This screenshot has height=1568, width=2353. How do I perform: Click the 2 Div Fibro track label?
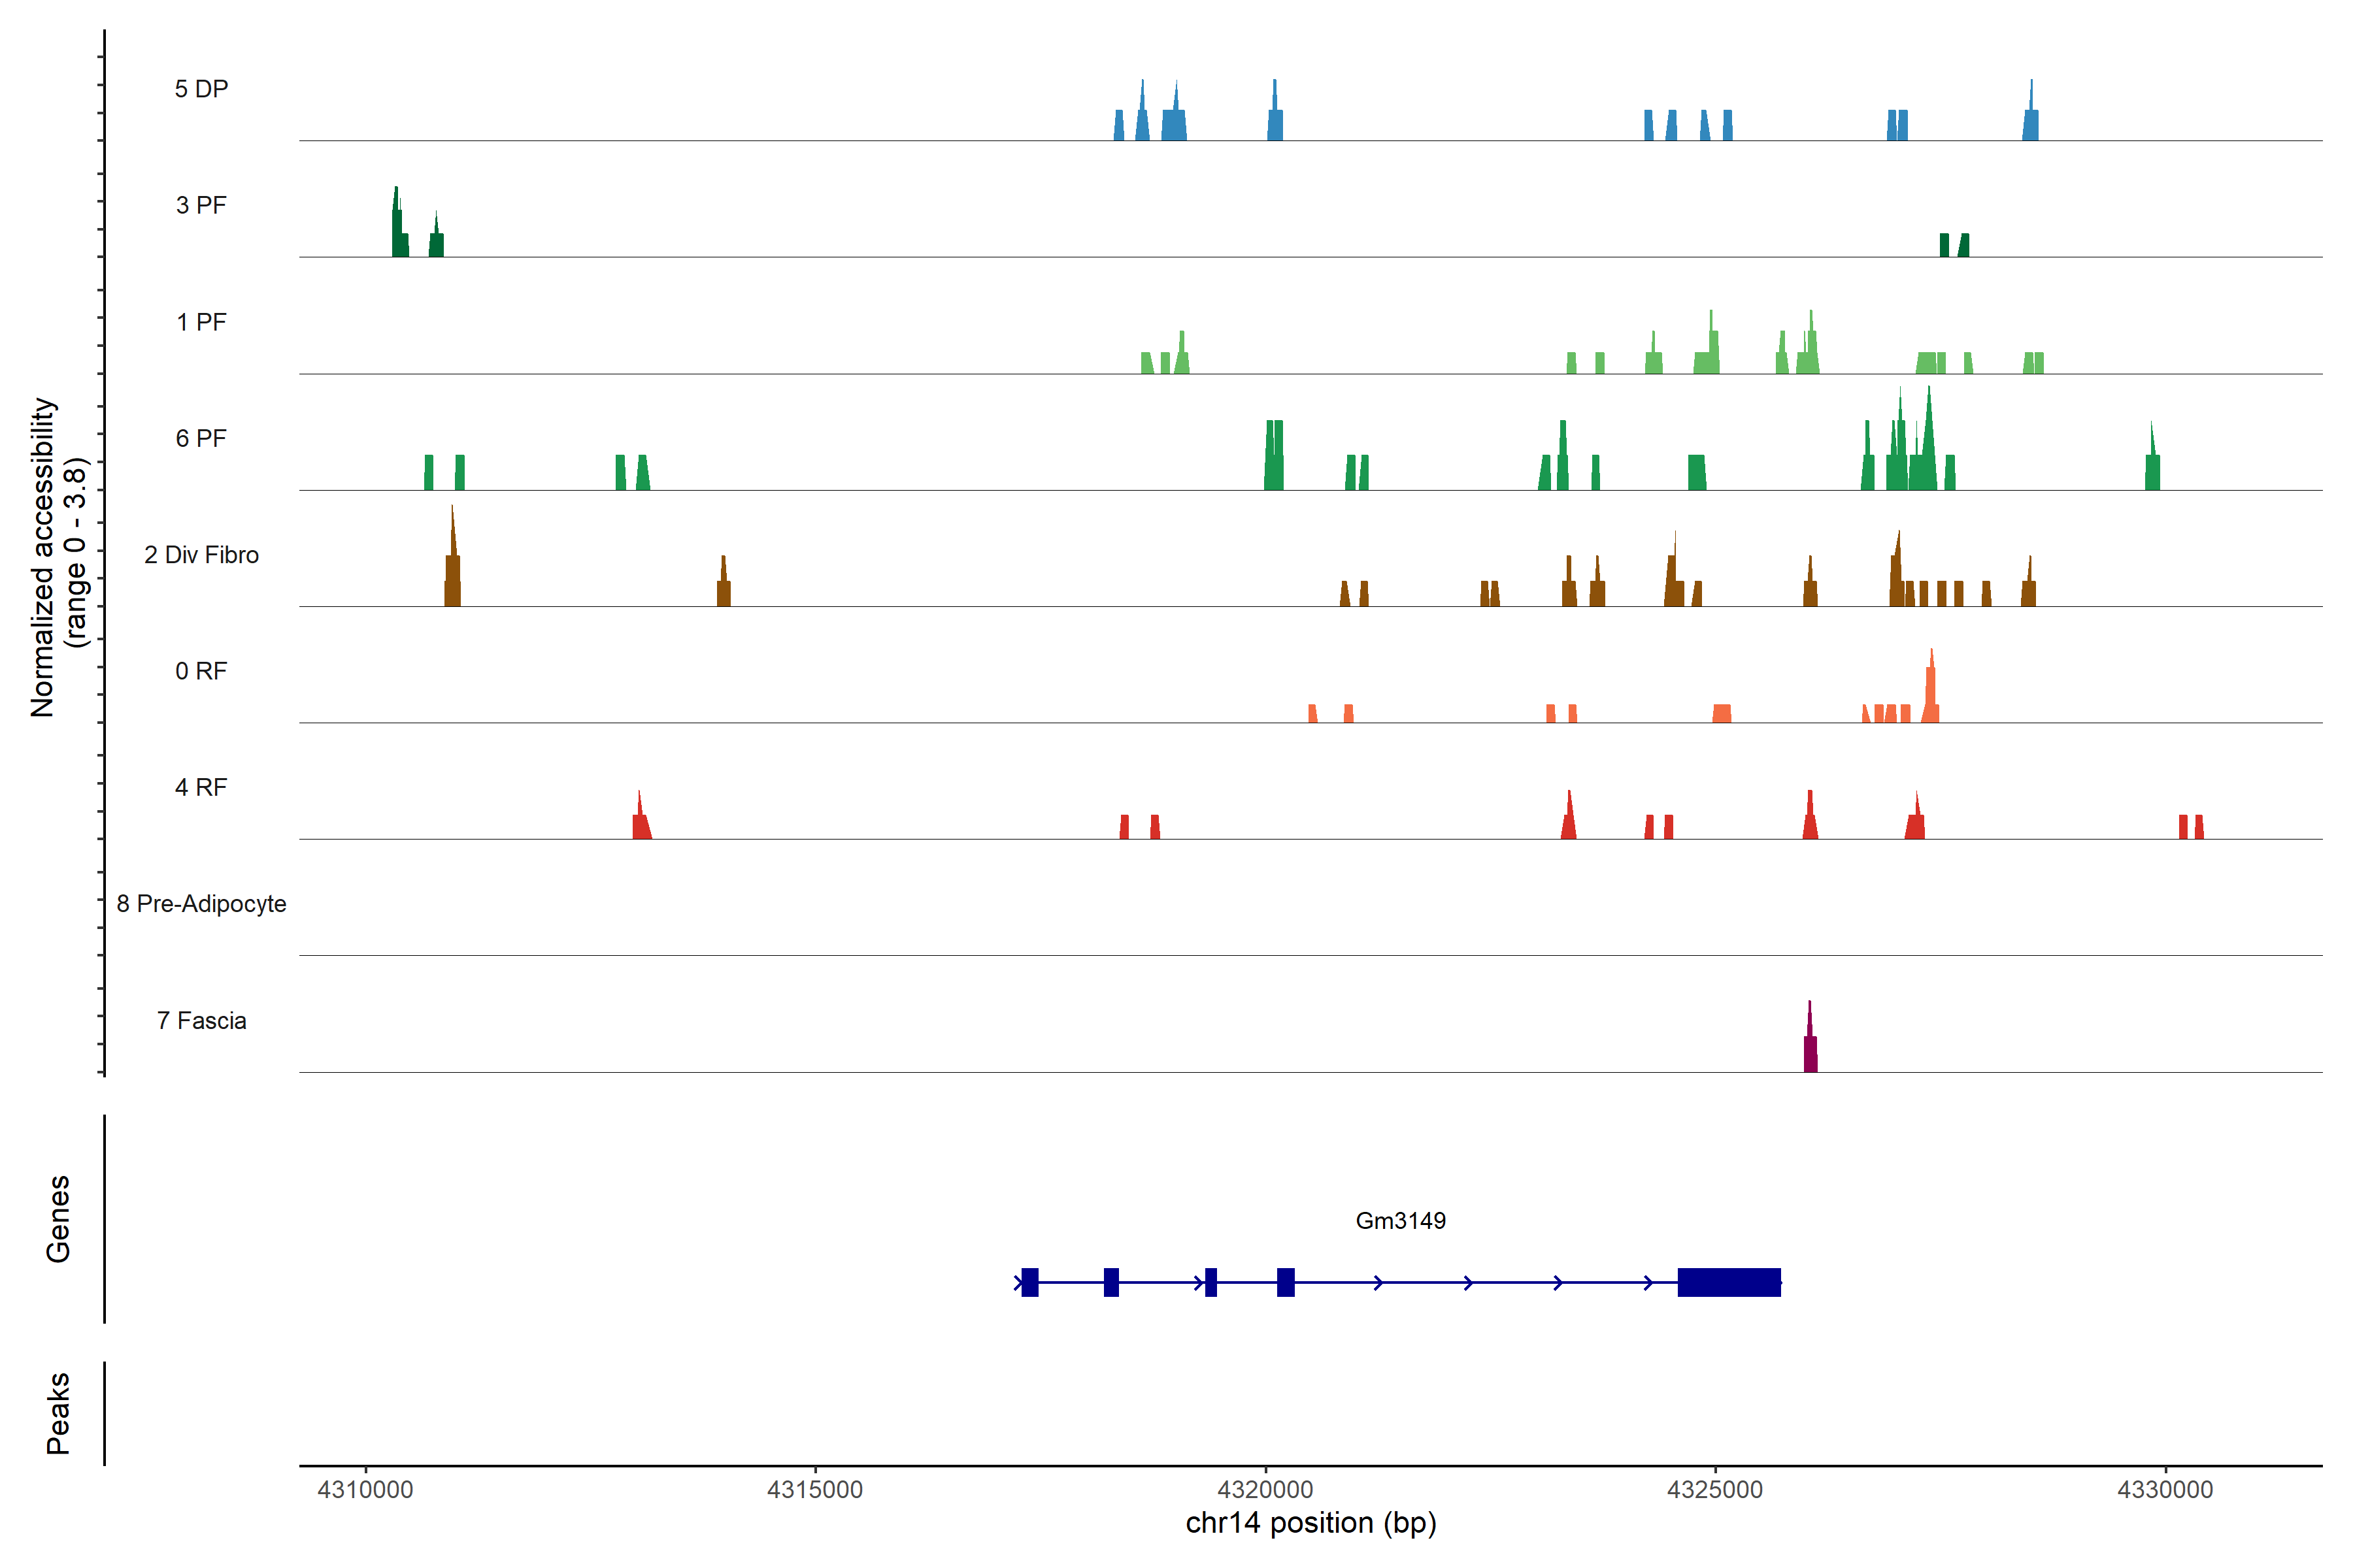201,555
